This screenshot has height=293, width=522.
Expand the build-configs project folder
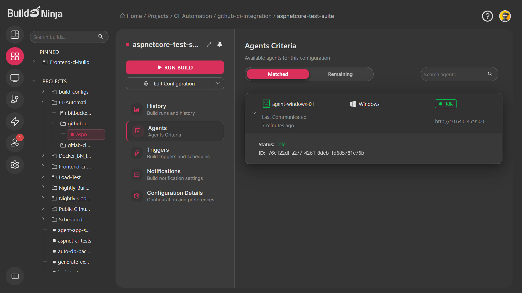click(43, 92)
